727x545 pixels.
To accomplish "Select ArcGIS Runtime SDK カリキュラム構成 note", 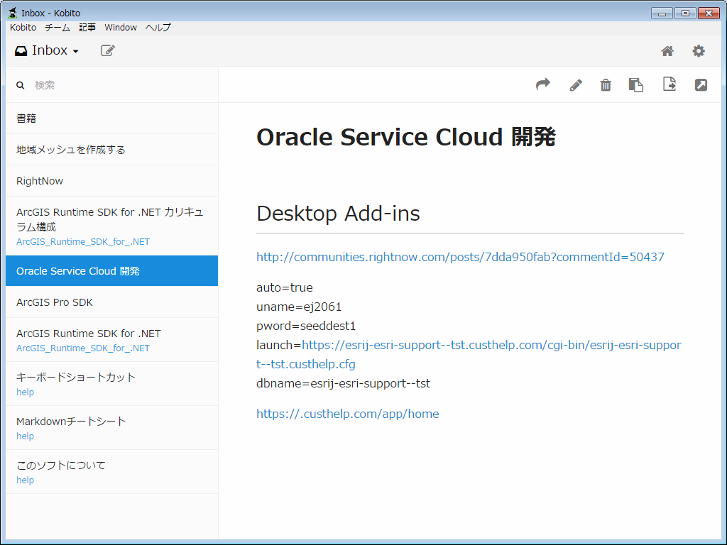I will [111, 226].
